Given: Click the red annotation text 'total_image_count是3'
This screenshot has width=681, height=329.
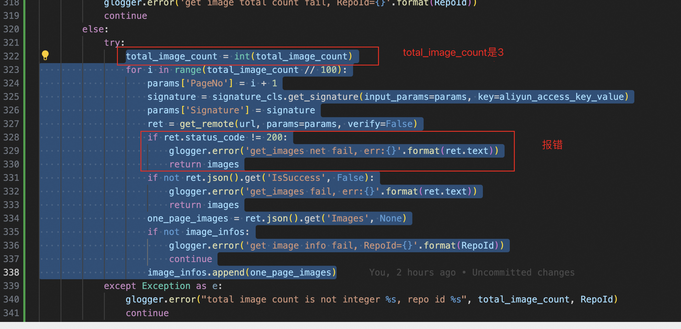Looking at the screenshot, I should point(453,52).
